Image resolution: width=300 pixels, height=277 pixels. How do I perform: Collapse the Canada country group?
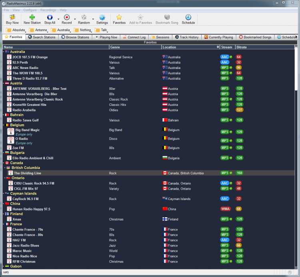(x=4, y=163)
